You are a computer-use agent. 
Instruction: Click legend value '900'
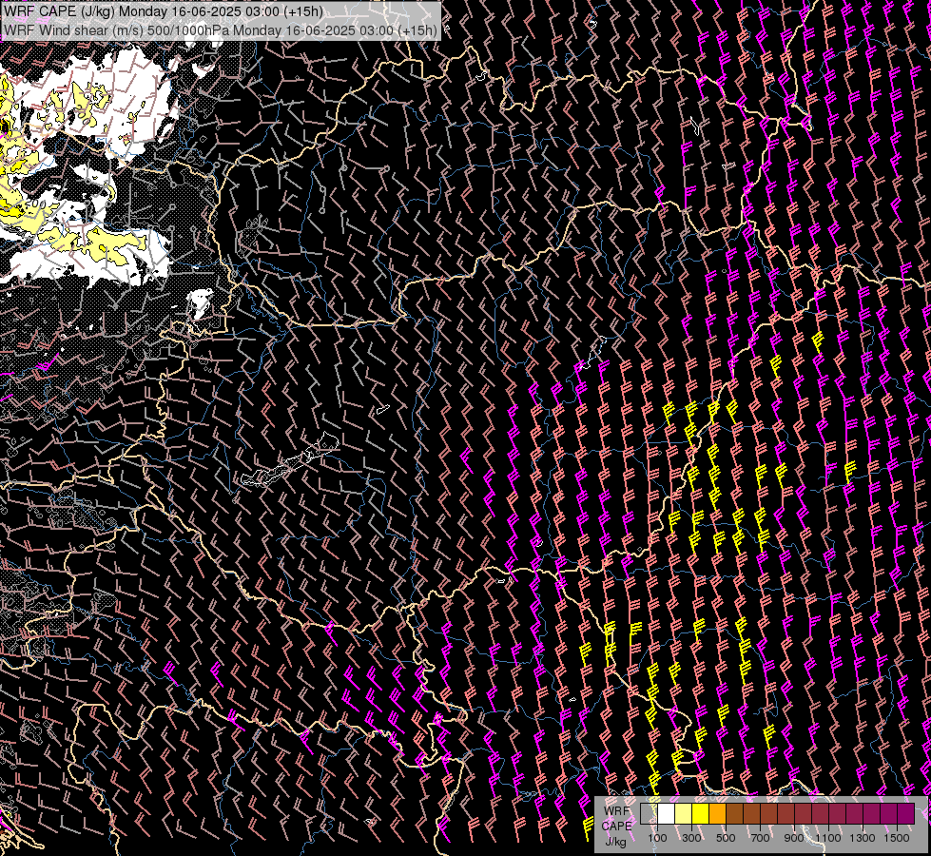click(x=794, y=838)
